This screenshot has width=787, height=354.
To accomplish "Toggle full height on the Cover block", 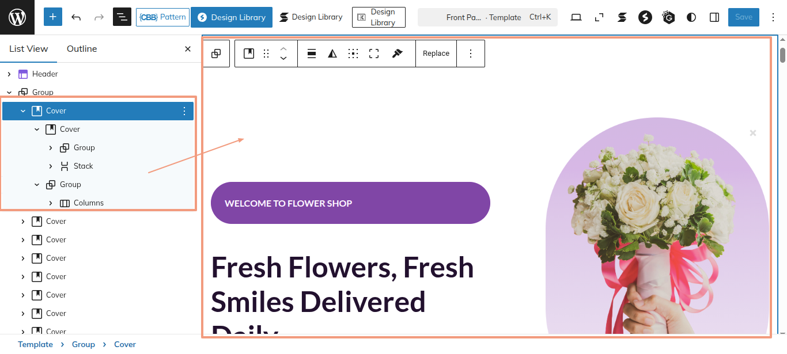I will pos(374,54).
